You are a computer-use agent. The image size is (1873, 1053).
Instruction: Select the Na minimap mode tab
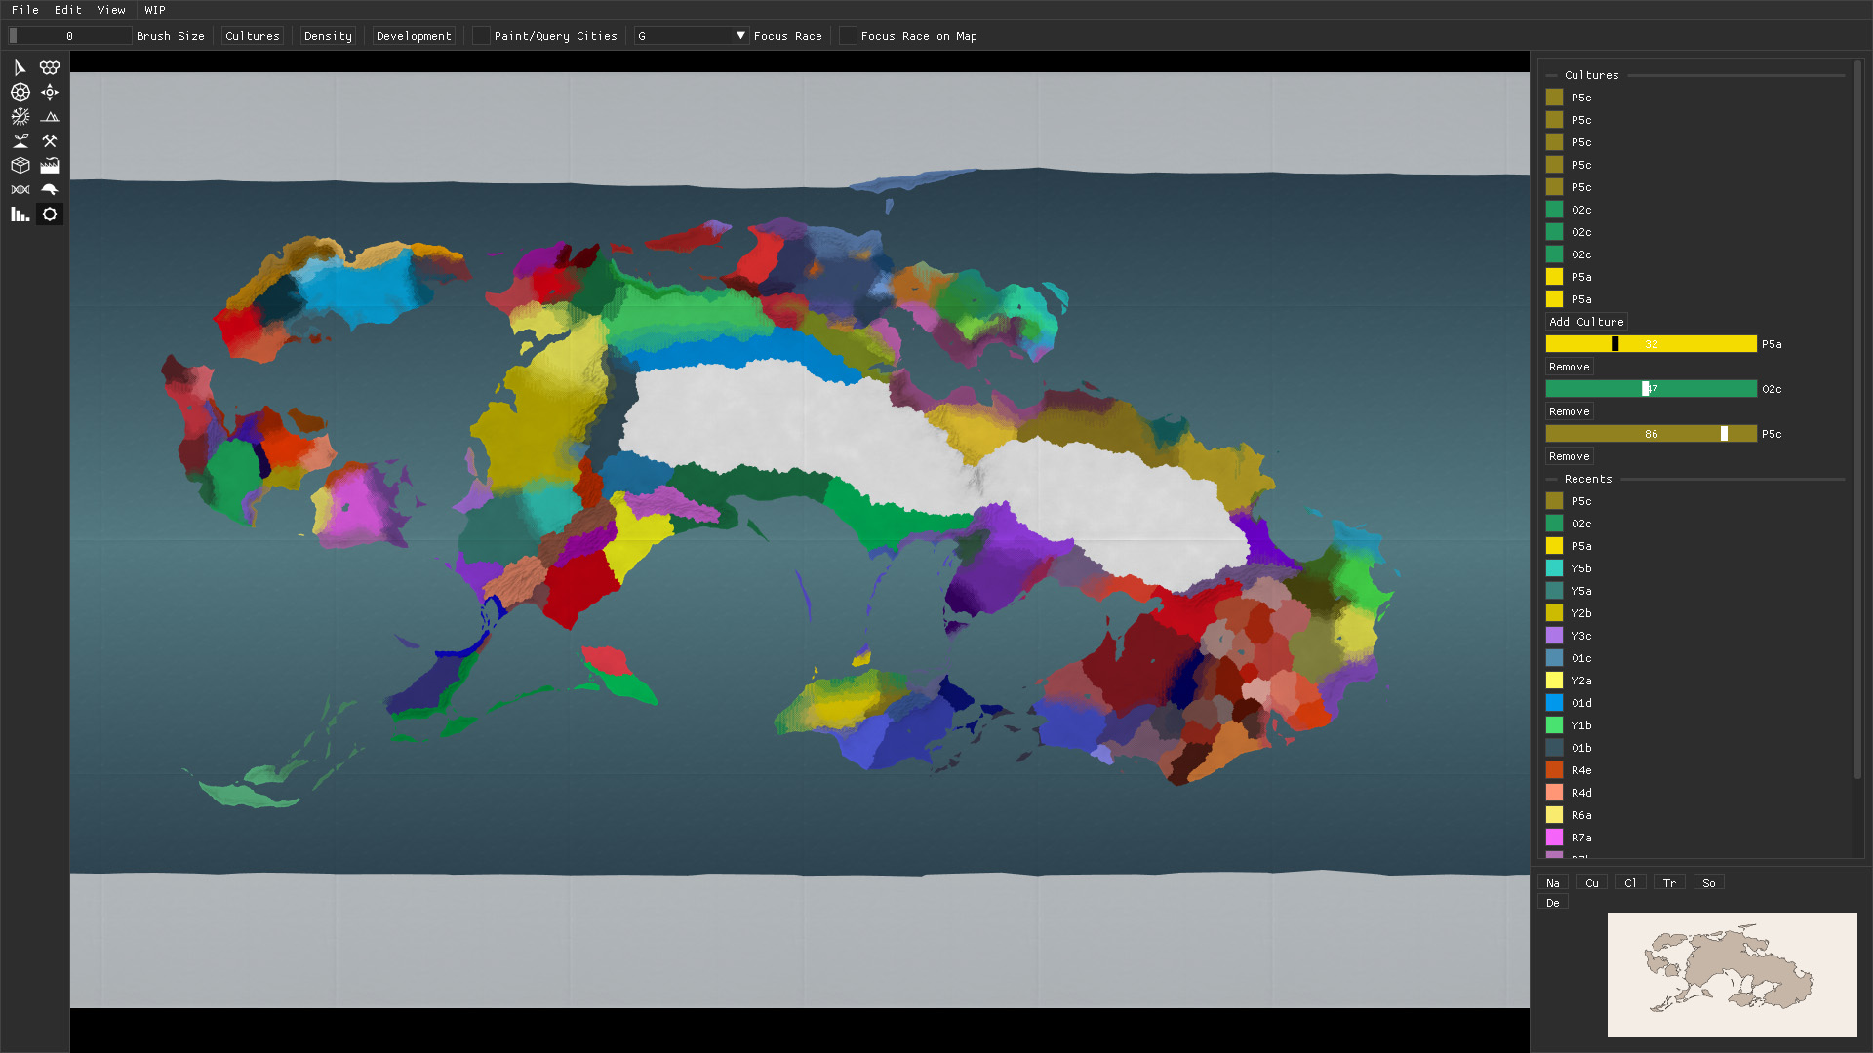pos(1553,883)
